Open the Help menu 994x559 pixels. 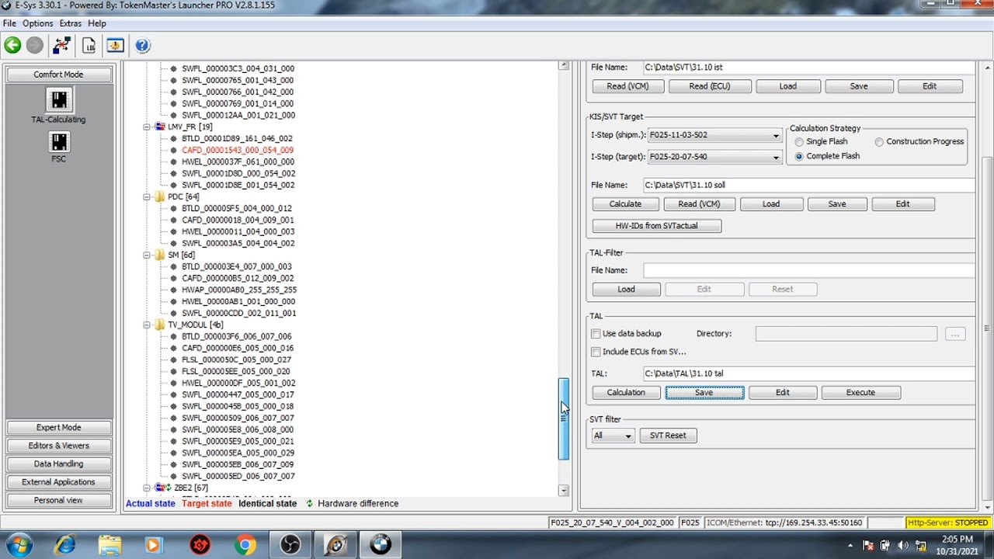(97, 23)
